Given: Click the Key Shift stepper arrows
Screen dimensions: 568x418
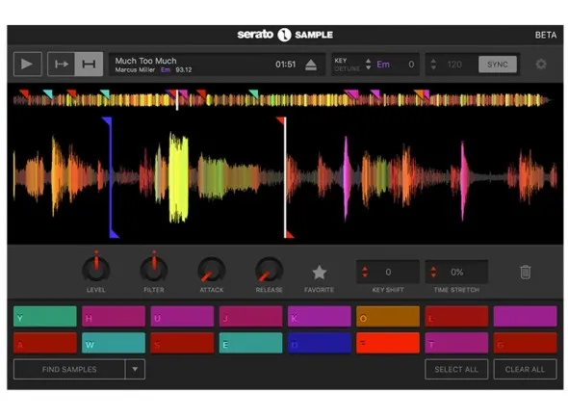Looking at the screenshot, I should point(365,272).
